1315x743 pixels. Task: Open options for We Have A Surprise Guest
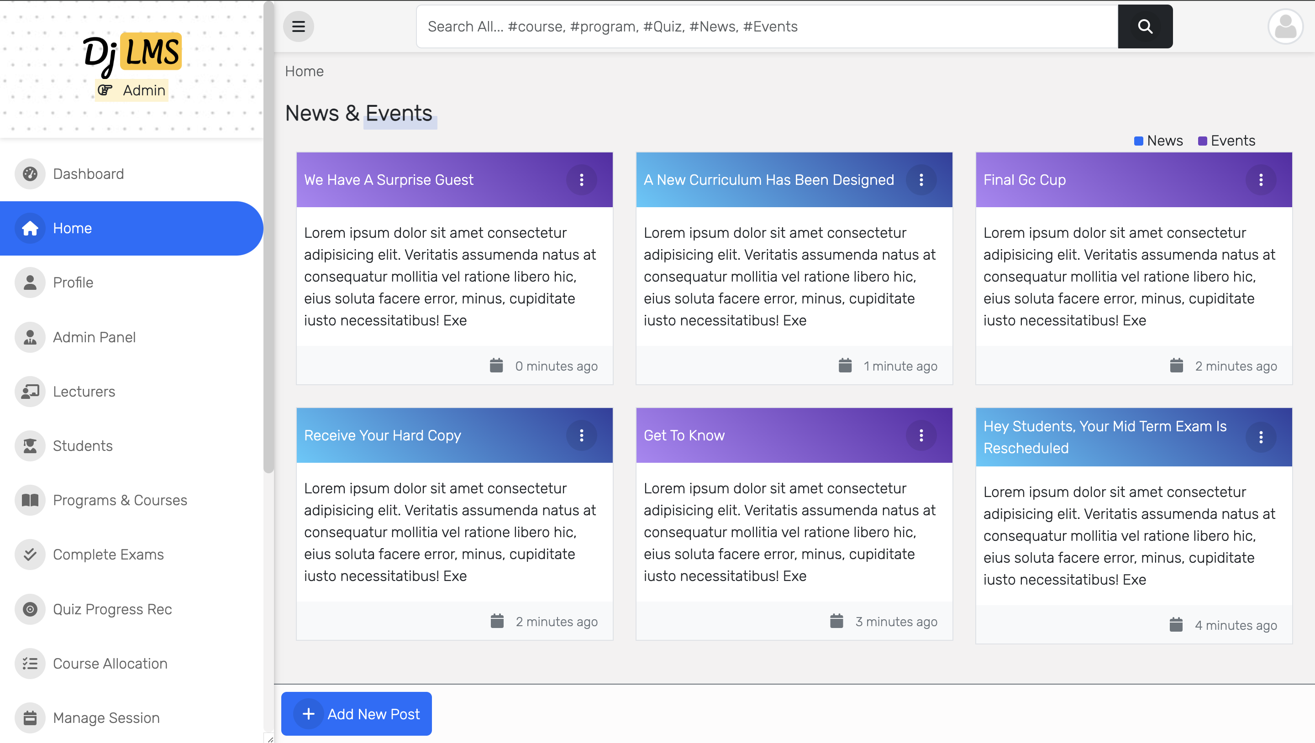(x=581, y=180)
